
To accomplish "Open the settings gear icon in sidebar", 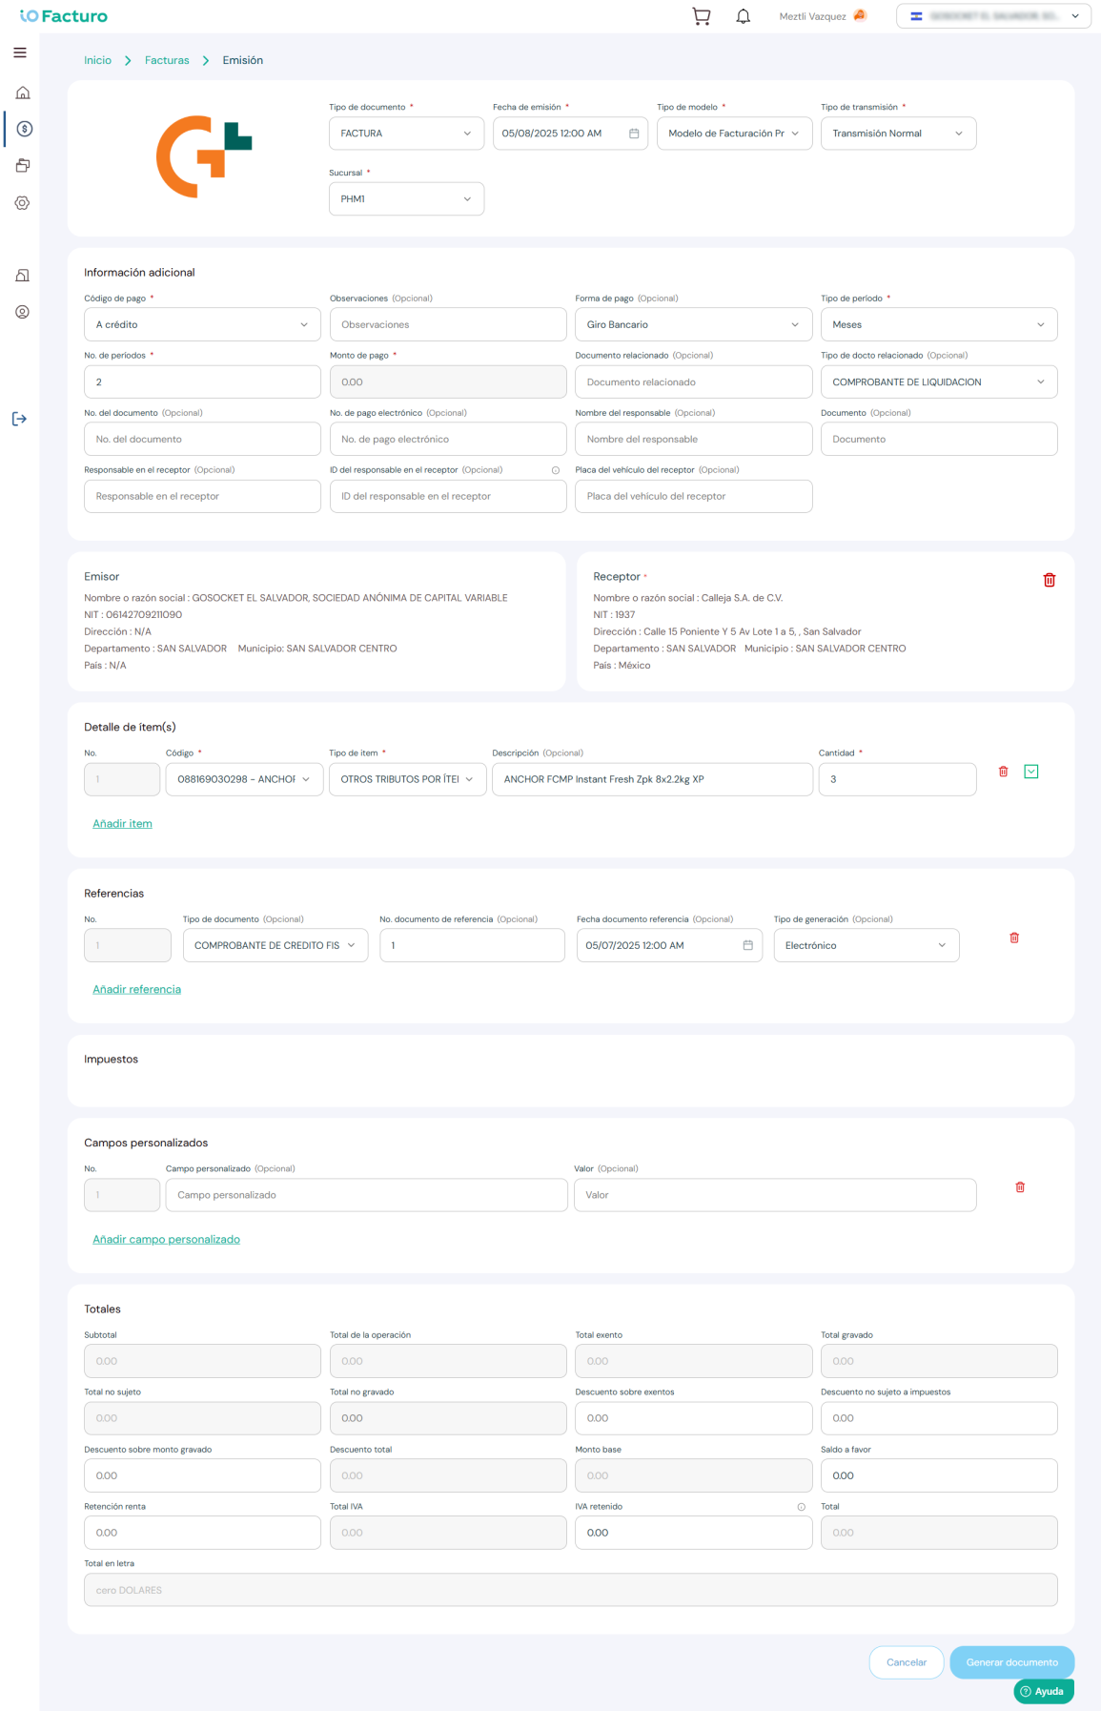I will (x=23, y=203).
